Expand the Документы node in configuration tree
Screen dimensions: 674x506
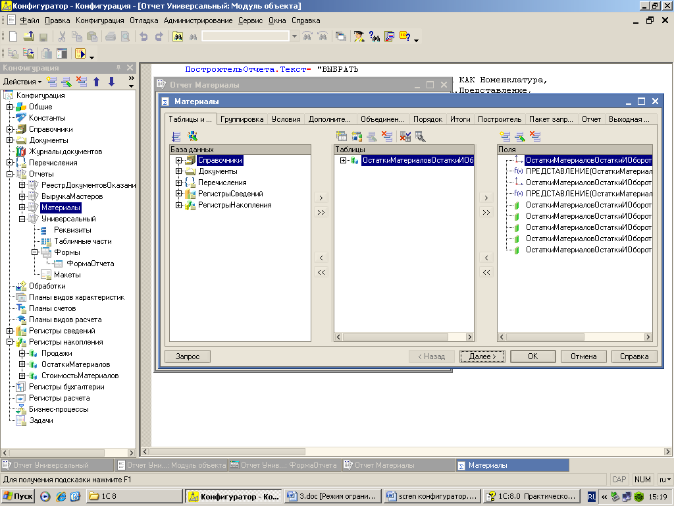pyautogui.click(x=9, y=140)
